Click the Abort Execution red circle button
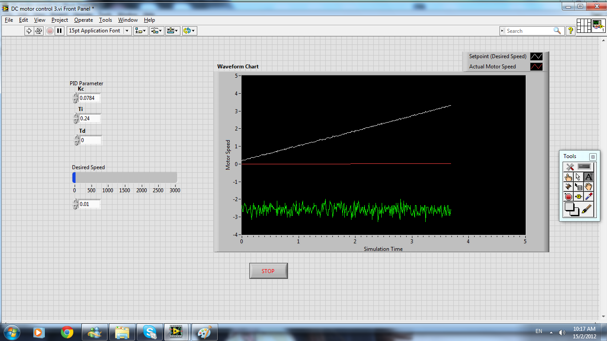Screen dimensions: 607x341 tap(50, 31)
